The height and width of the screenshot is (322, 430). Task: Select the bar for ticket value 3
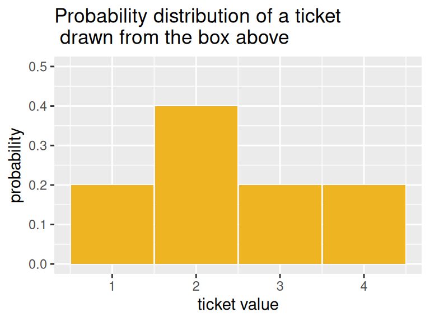(x=280, y=224)
